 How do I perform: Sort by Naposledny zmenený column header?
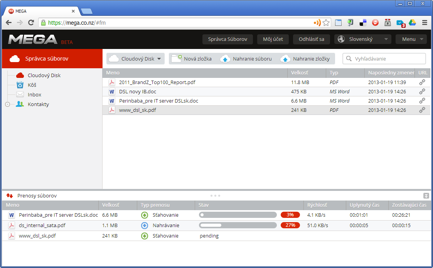point(390,72)
